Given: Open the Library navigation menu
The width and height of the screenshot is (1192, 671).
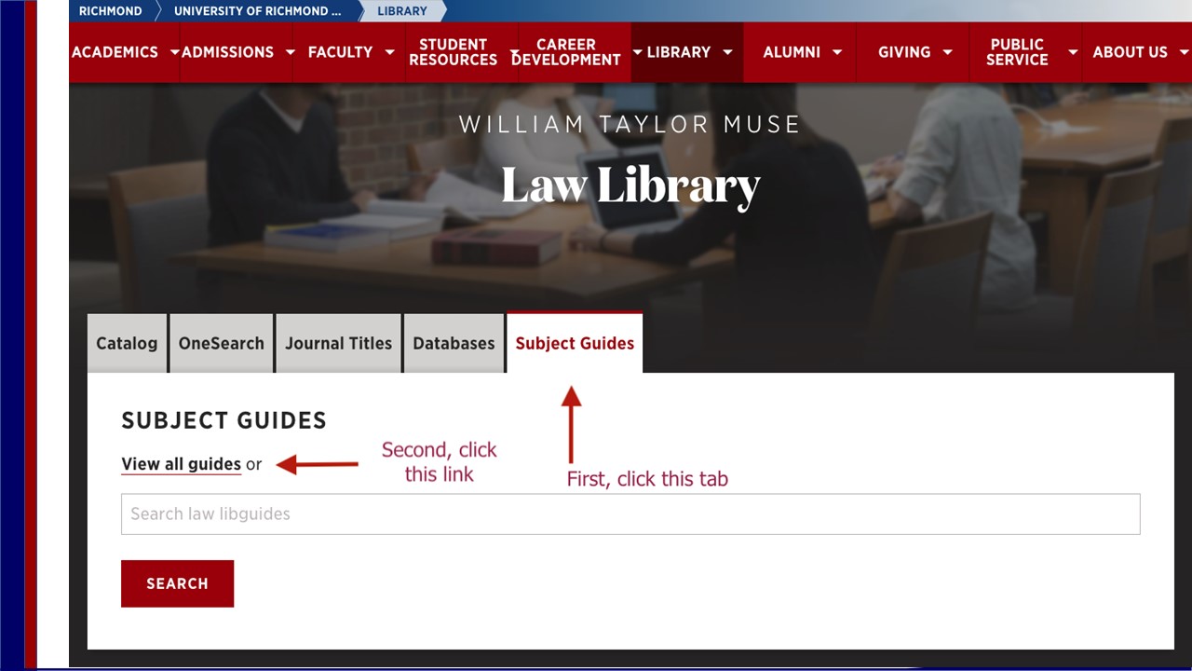Looking at the screenshot, I should (678, 52).
